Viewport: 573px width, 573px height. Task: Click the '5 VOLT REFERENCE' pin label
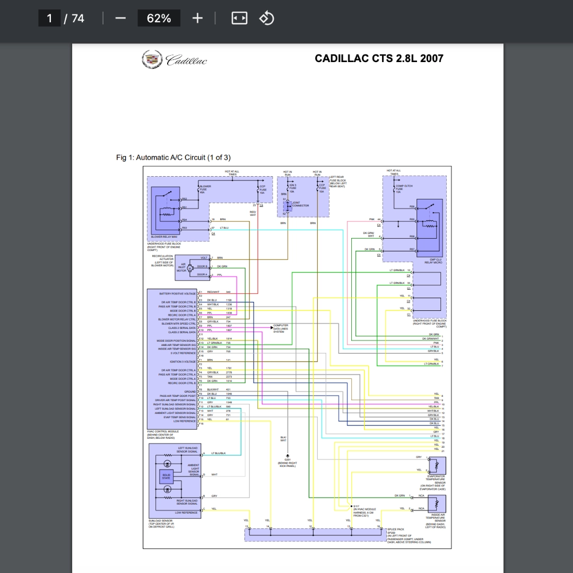(x=184, y=353)
